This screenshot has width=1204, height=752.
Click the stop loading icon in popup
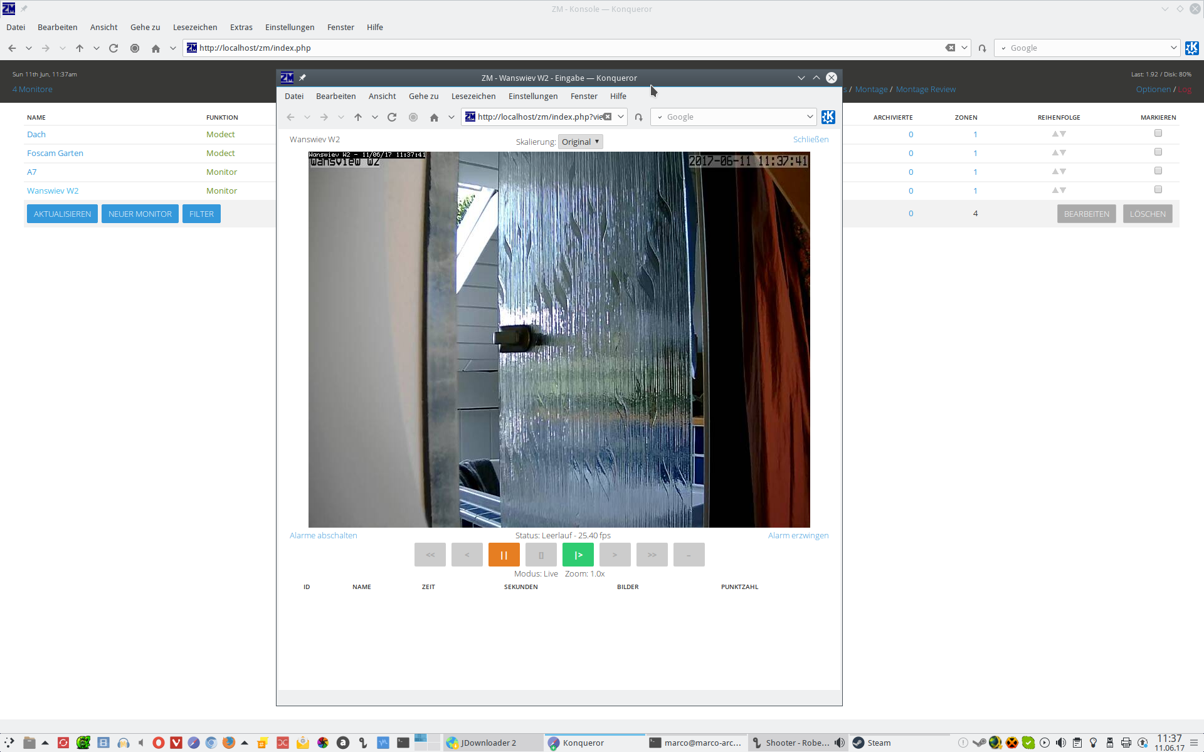[413, 117]
